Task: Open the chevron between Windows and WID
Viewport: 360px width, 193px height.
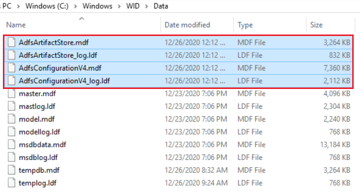Action: tap(119, 6)
